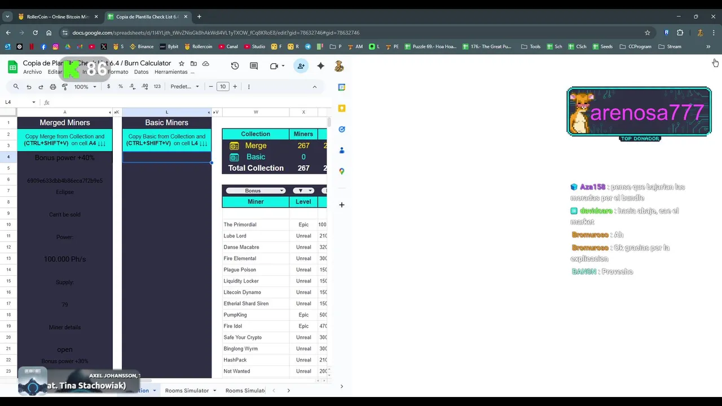The image size is (722, 406).
Task: Increase decimal places
Action: coord(145,86)
